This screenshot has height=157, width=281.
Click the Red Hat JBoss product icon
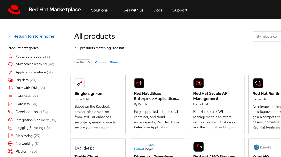[x=139, y=83]
